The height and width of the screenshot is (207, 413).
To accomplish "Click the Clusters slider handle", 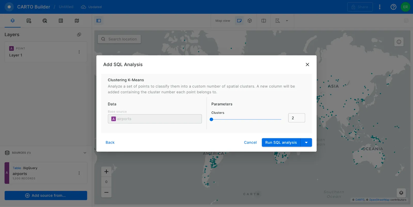I will (x=211, y=119).
